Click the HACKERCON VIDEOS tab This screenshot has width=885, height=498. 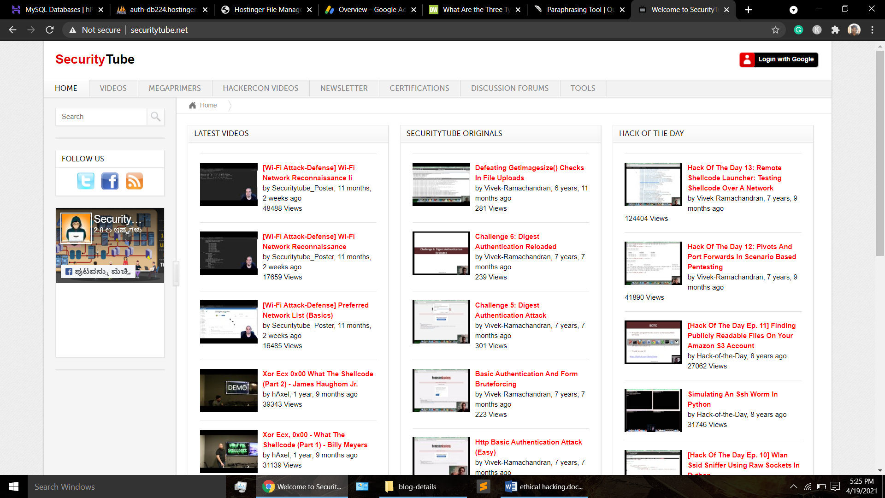(x=260, y=88)
